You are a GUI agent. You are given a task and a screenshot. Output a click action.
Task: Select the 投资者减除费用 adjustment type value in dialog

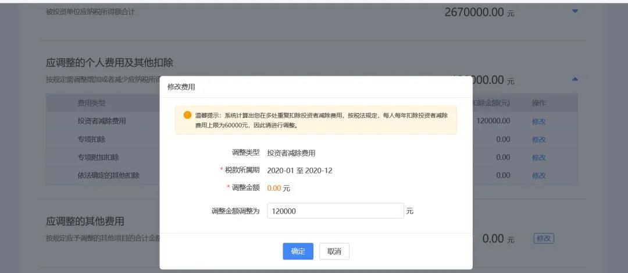pos(291,153)
